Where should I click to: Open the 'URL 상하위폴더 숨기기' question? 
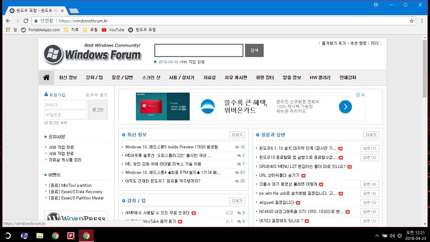[x=279, y=175]
